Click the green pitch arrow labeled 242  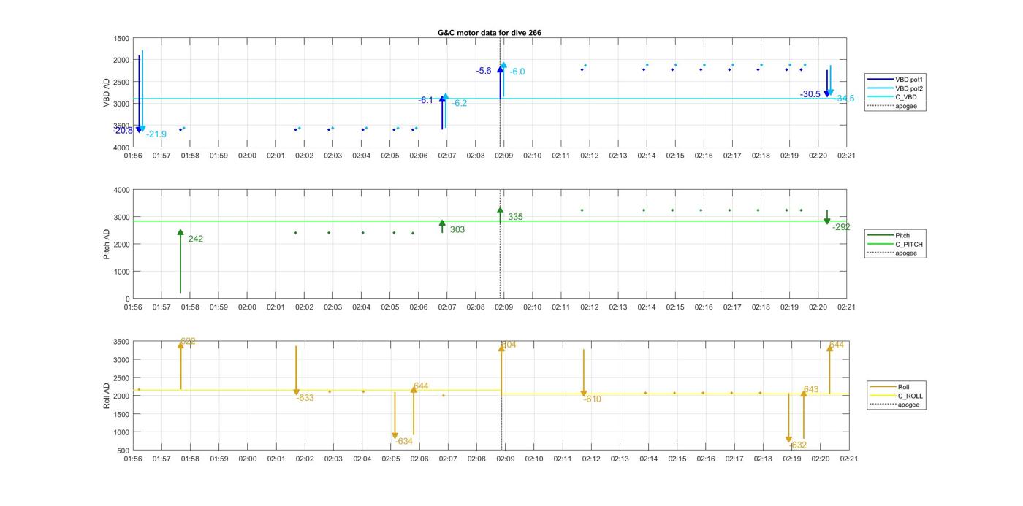tap(180, 261)
